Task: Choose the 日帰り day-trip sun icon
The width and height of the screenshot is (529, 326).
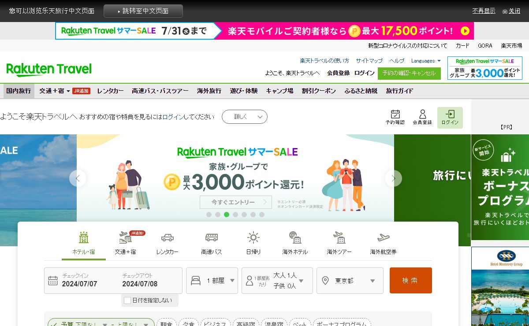Action: click(x=253, y=243)
